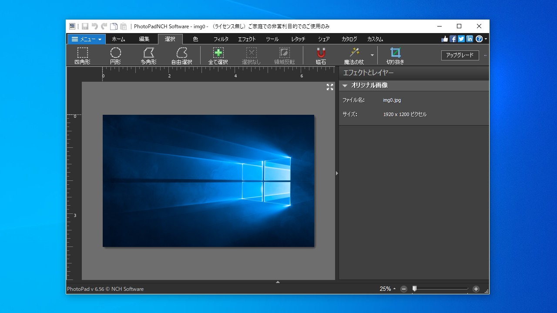Click the 1920 x 1200 ピクセル size text
This screenshot has width=557, height=313.
click(x=405, y=114)
